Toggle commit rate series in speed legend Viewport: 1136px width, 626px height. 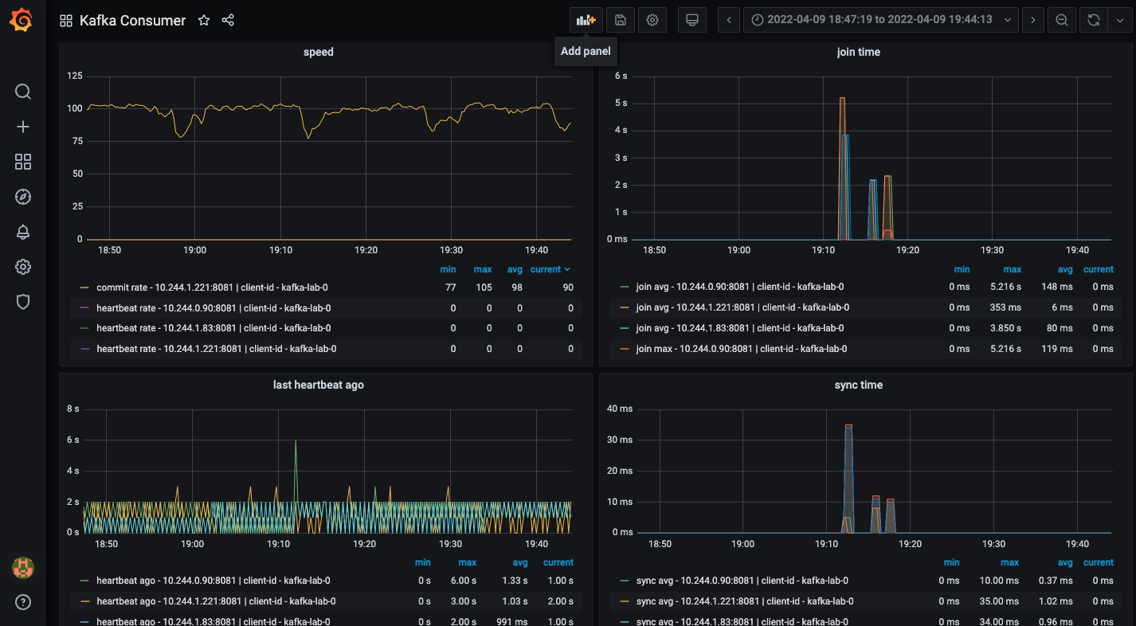coord(211,288)
